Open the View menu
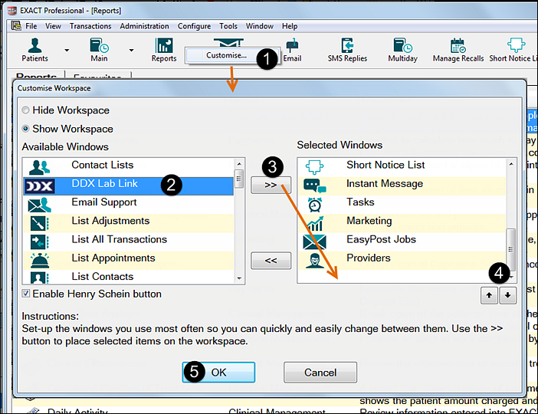538x414 pixels. (x=53, y=26)
